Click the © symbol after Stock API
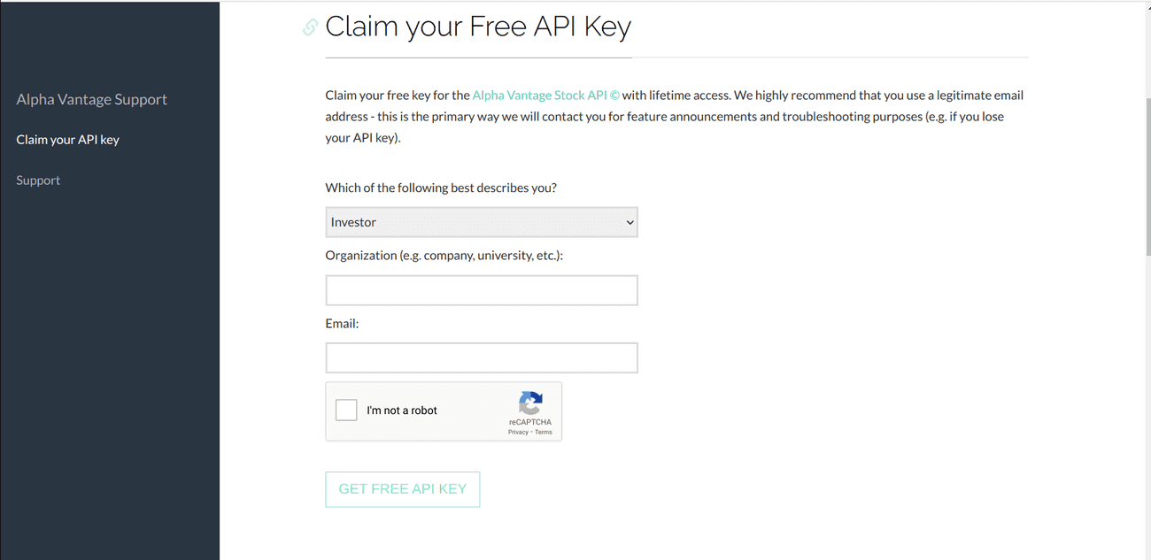This screenshot has height=560, width=1151. tap(615, 95)
